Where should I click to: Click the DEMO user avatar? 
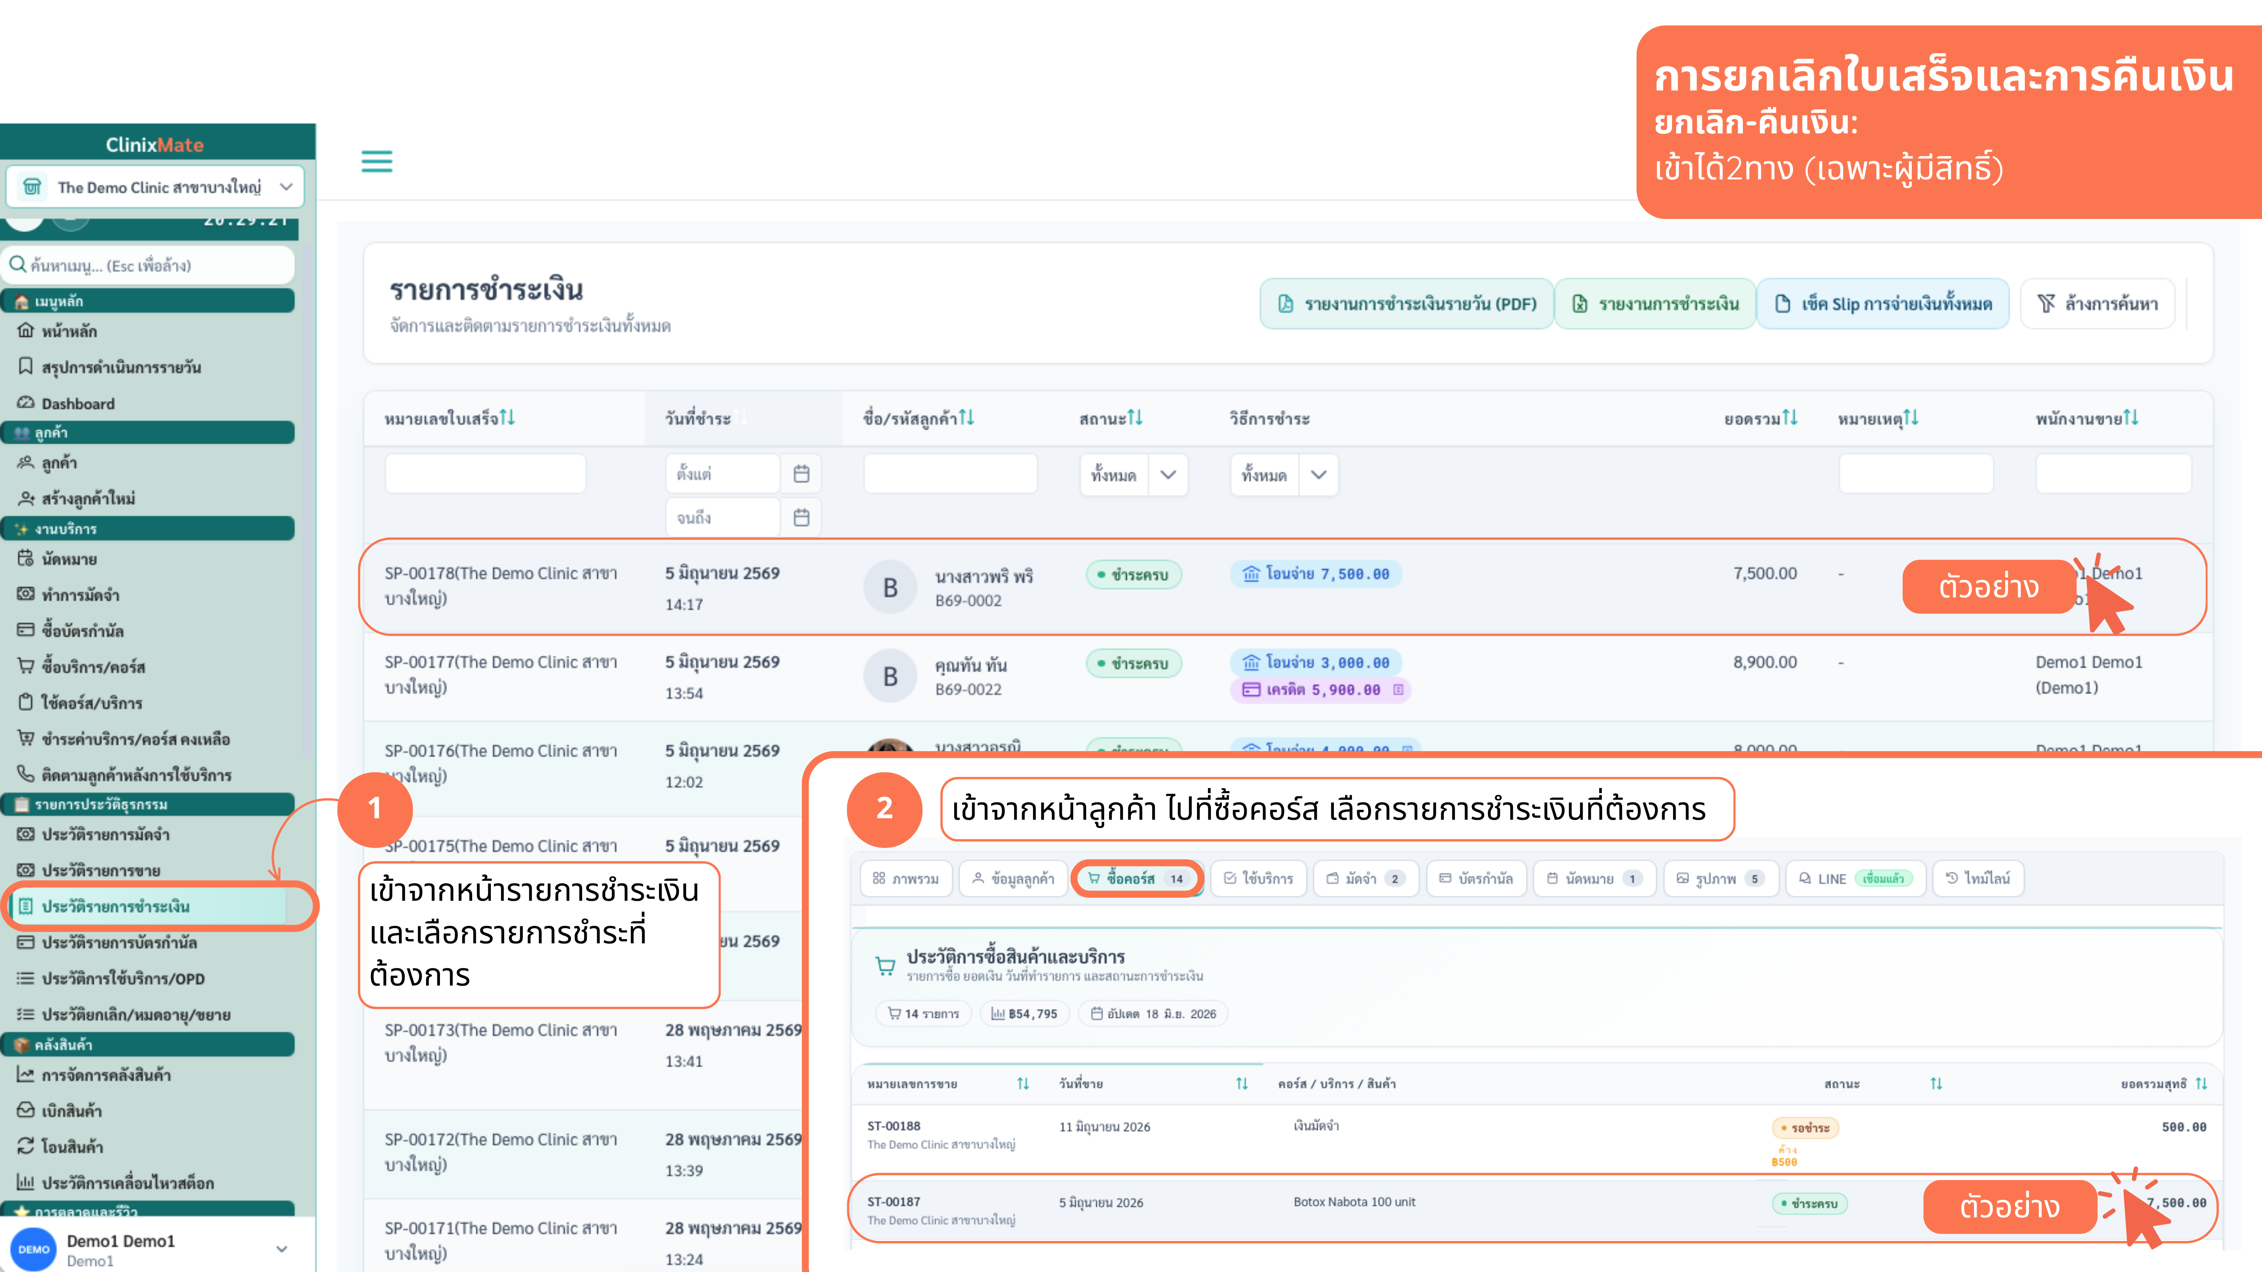[x=34, y=1249]
